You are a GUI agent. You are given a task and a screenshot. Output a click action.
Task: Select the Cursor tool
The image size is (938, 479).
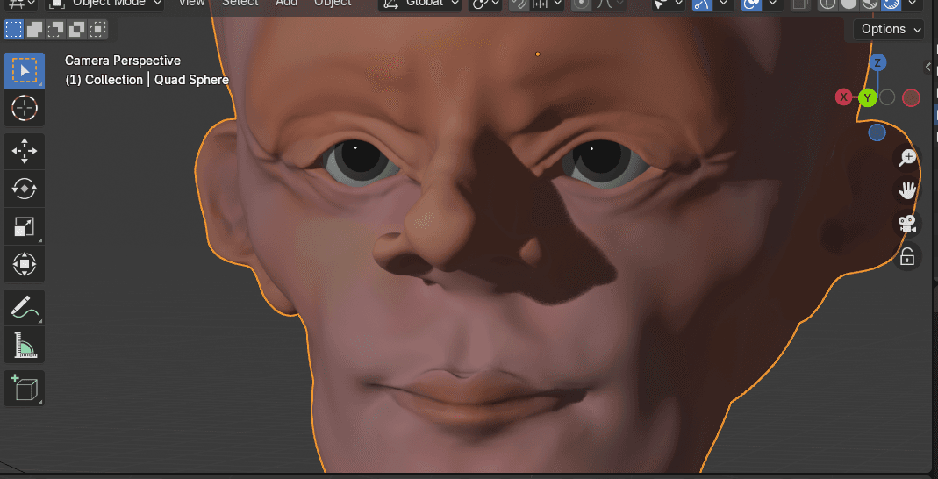(x=24, y=109)
